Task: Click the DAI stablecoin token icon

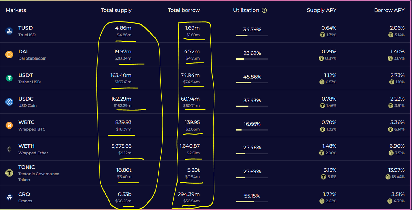Action: [x=9, y=54]
